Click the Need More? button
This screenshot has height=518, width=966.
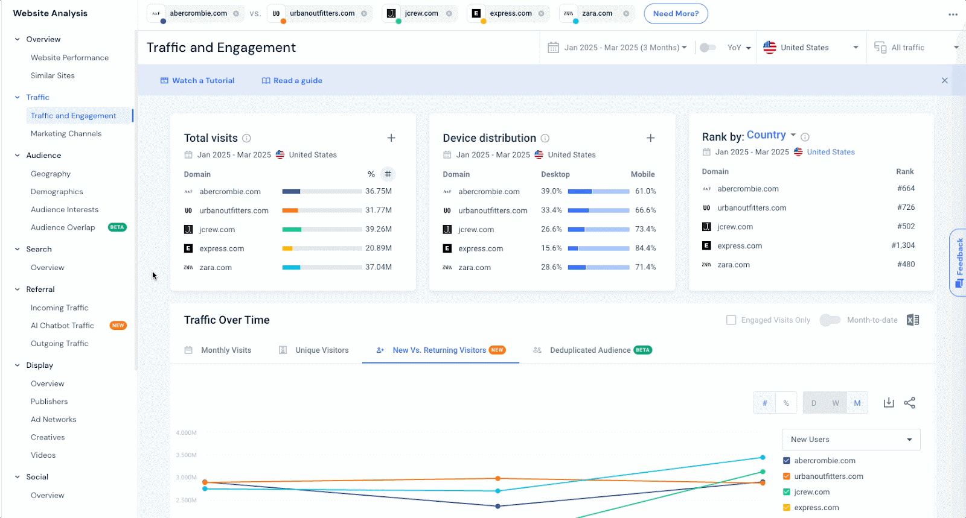coord(676,13)
